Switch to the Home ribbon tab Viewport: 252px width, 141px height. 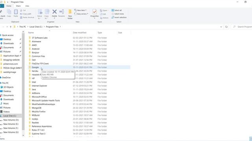tap(9, 6)
